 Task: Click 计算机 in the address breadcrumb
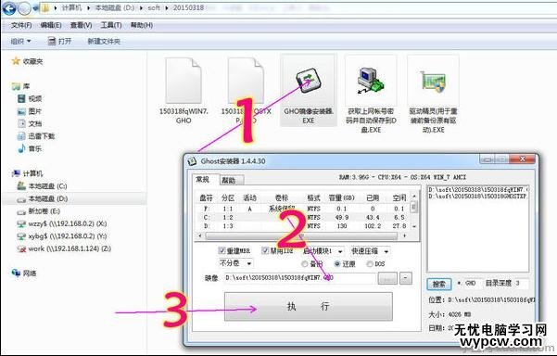[x=71, y=7]
